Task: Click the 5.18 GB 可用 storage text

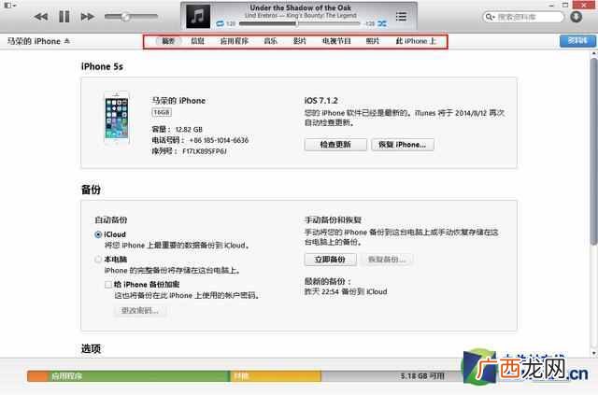Action: [x=422, y=376]
